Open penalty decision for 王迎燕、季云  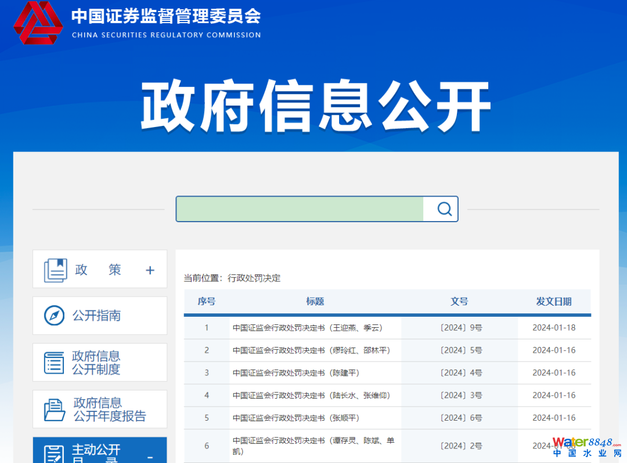pos(307,328)
